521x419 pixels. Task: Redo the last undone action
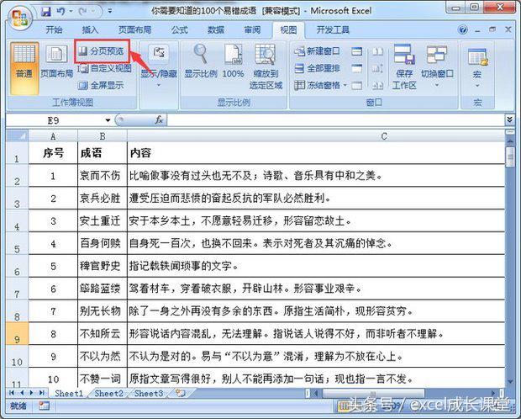(x=82, y=12)
